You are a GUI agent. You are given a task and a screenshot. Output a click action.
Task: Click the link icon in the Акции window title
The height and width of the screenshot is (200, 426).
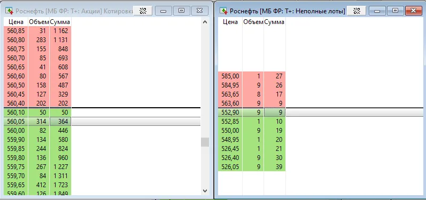(x=143, y=11)
